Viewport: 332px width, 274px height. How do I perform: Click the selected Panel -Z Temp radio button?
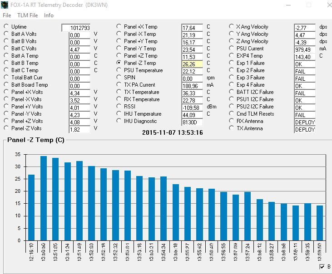pos(119,63)
